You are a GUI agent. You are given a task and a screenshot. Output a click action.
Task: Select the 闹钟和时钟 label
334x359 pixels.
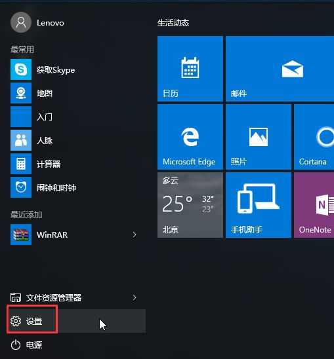click(x=56, y=188)
